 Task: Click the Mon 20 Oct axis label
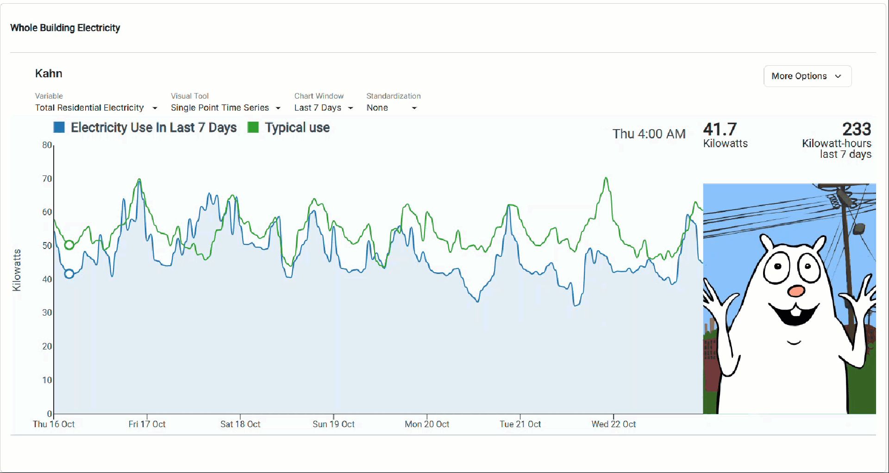(427, 424)
